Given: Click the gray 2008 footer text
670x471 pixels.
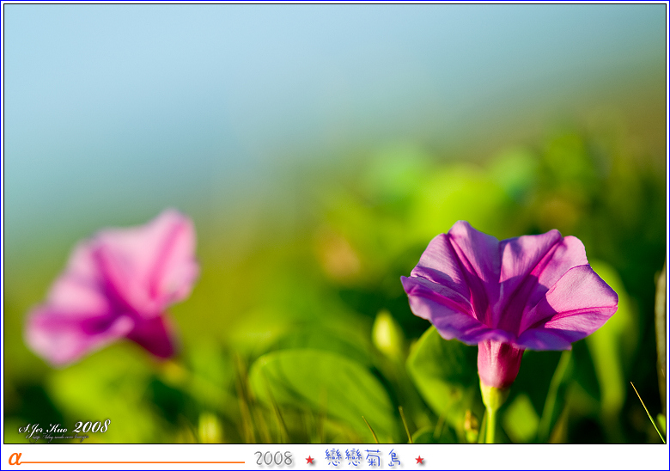Looking at the screenshot, I should pyautogui.click(x=274, y=459).
